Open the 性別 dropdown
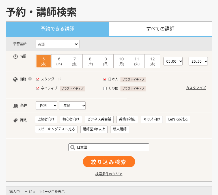Image resolution: width=218 pixels, height=195 pixels. 46,106
